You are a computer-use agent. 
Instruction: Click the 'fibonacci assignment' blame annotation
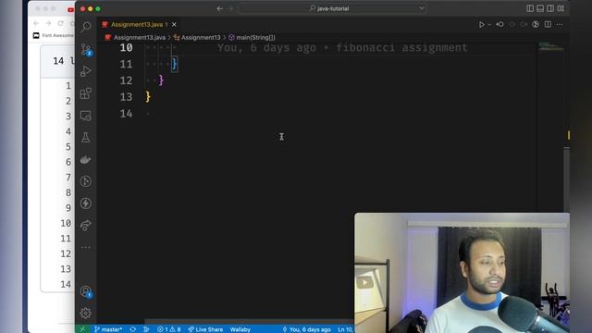[401, 47]
